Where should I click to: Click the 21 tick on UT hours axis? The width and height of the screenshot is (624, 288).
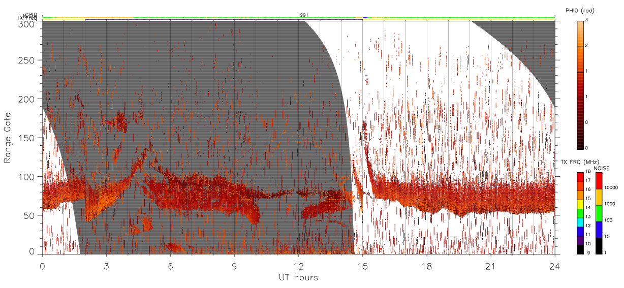(x=490, y=266)
